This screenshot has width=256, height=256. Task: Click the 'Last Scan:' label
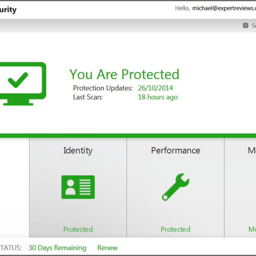click(88, 97)
